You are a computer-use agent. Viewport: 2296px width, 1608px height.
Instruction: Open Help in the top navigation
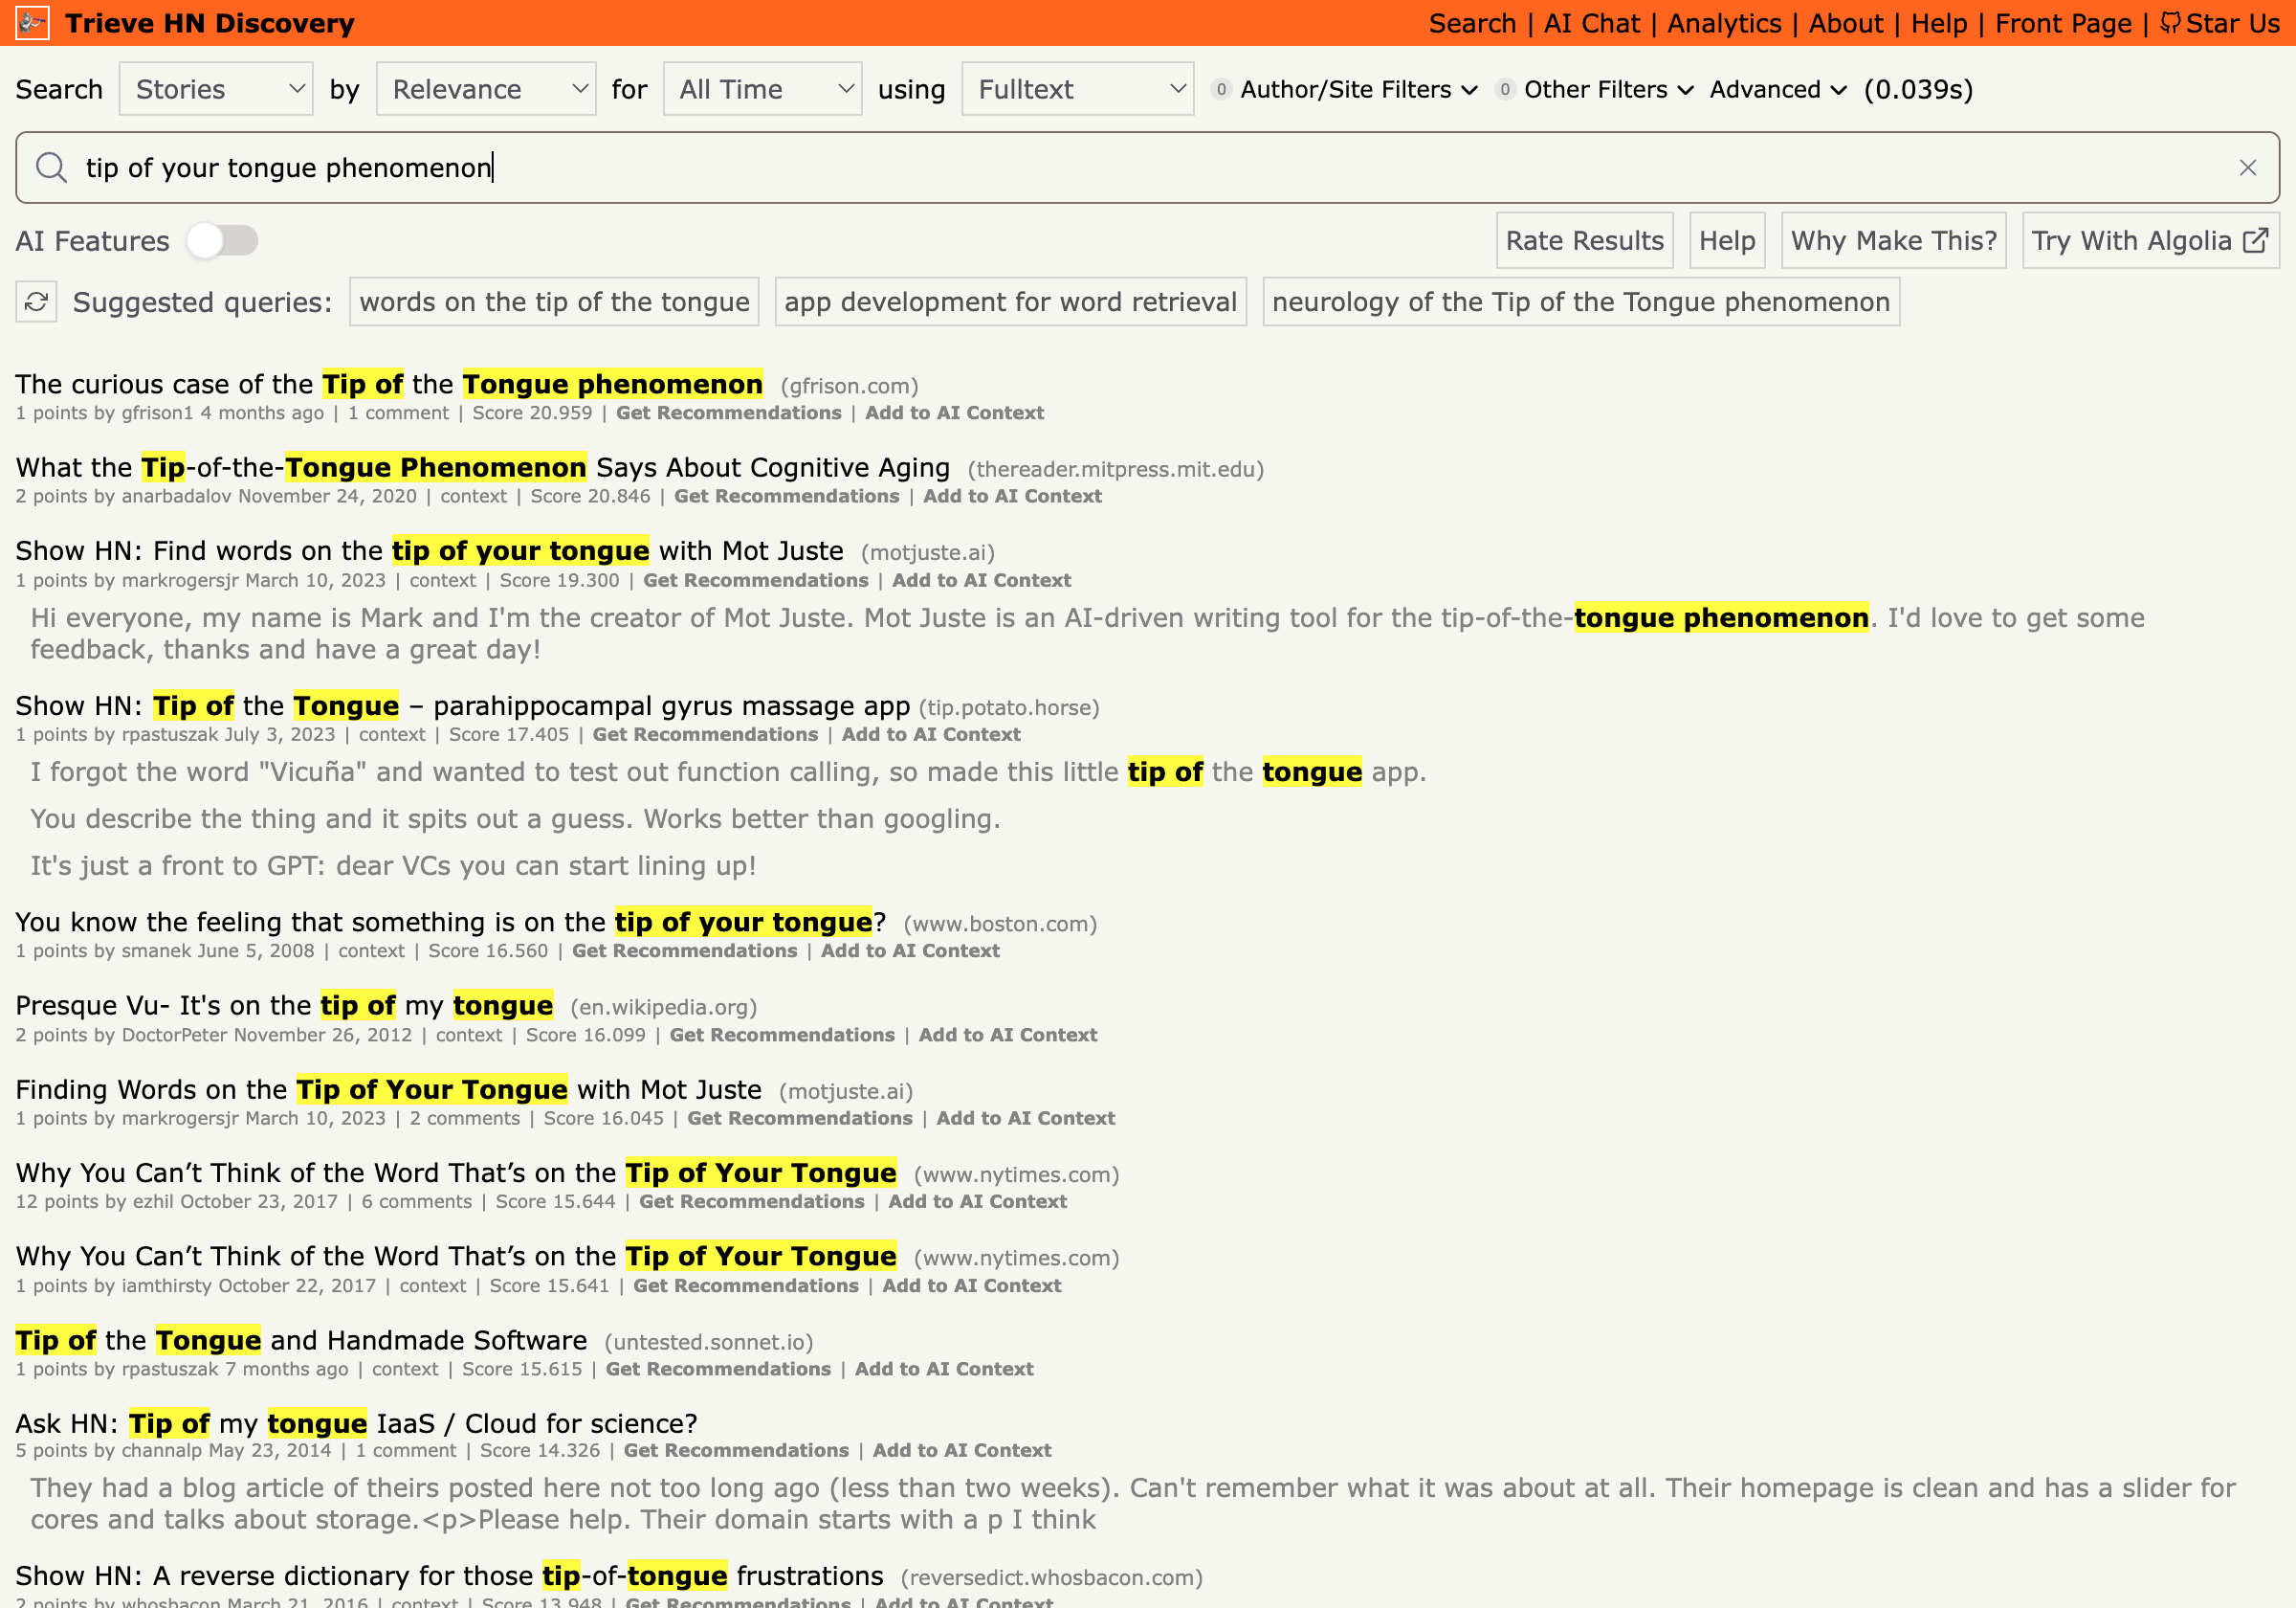(1938, 23)
